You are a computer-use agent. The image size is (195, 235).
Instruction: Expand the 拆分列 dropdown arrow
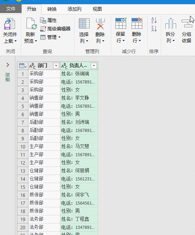coord(174,40)
